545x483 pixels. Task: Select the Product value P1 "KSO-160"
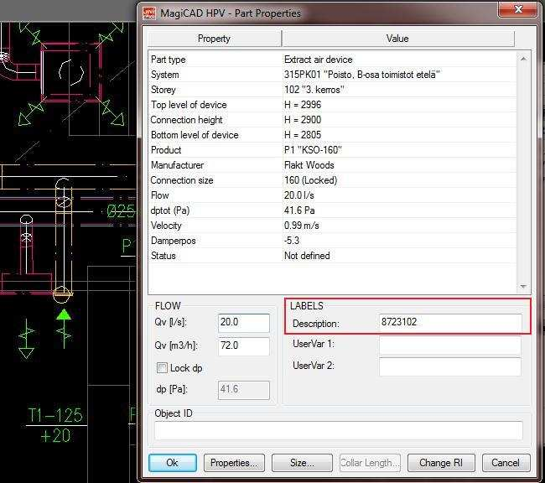[x=313, y=150]
